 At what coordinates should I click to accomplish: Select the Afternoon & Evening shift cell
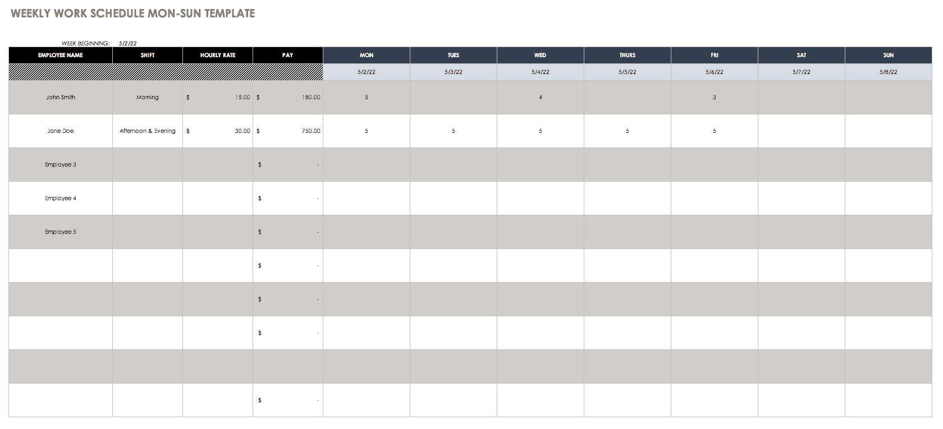point(148,131)
